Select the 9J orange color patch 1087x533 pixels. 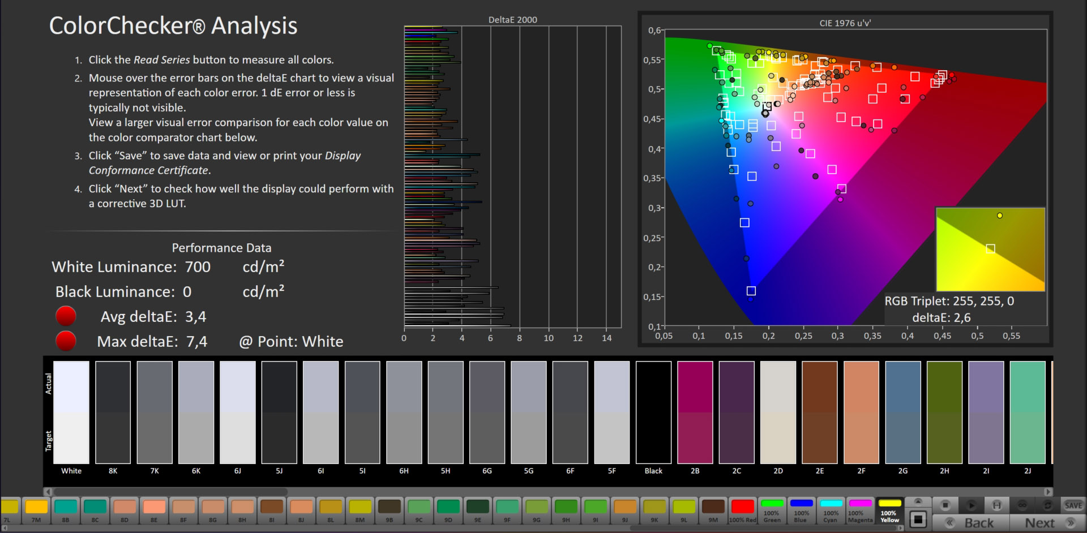coord(624,510)
